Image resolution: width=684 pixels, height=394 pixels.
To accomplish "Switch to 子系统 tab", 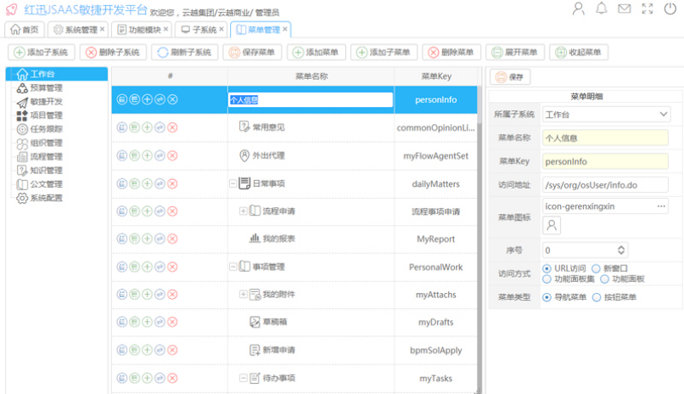I will [199, 29].
